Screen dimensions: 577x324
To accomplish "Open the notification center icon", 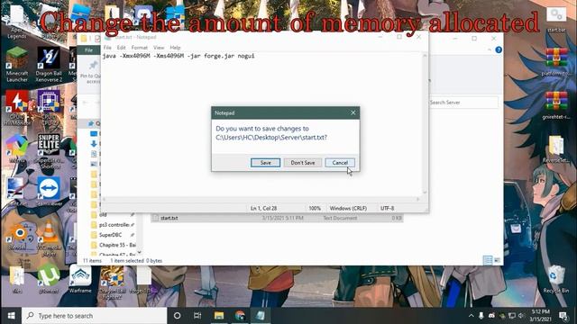I will pyautogui.click(x=563, y=316).
